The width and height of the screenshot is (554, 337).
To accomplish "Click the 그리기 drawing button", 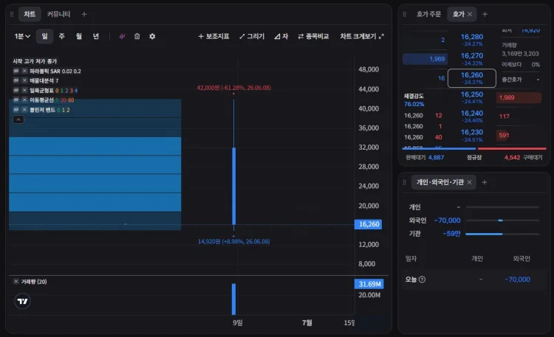I will click(x=252, y=36).
